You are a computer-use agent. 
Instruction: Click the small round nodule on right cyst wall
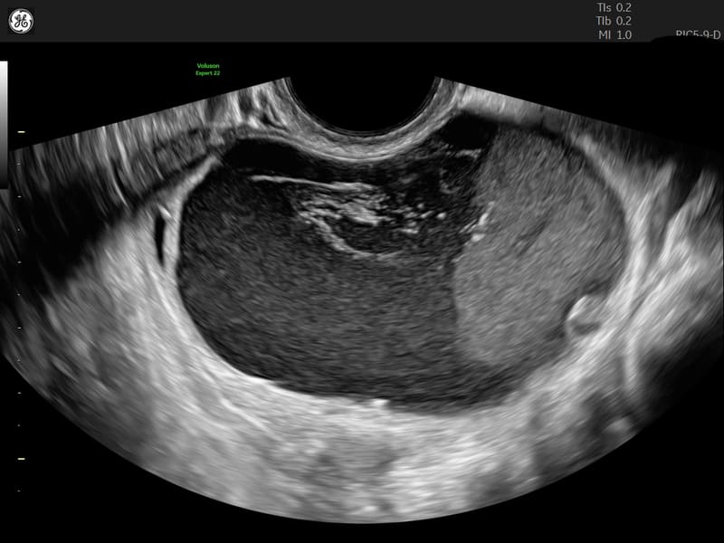pyautogui.click(x=580, y=314)
